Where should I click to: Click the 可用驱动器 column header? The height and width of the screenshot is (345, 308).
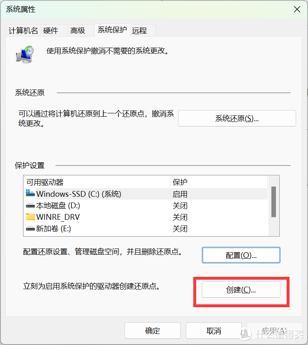[97, 182]
